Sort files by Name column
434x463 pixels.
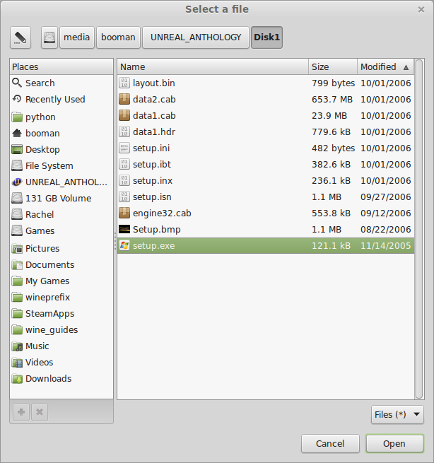213,66
